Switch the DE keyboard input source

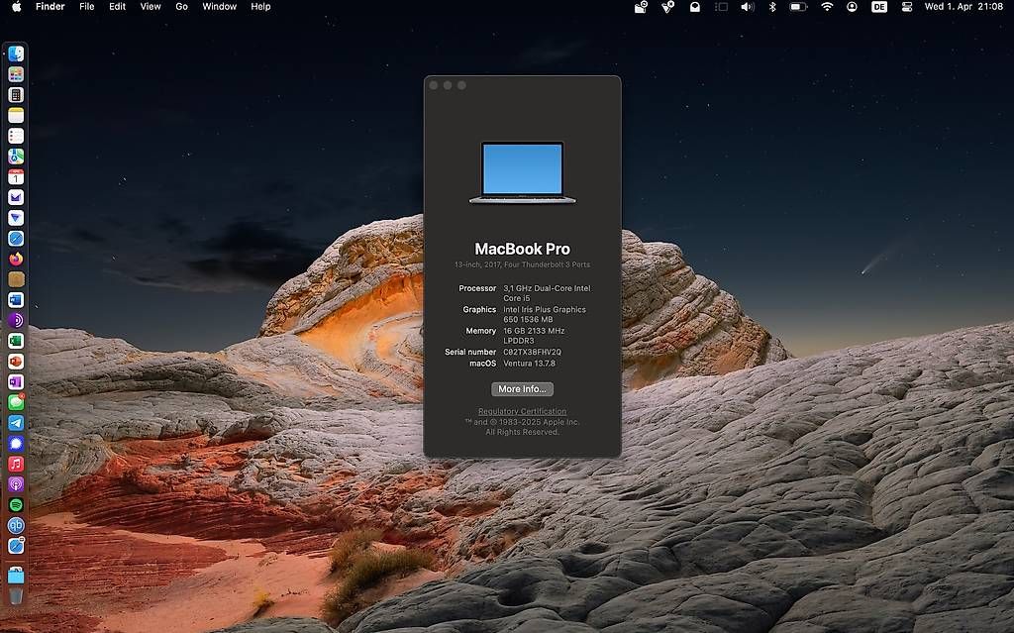click(x=879, y=7)
